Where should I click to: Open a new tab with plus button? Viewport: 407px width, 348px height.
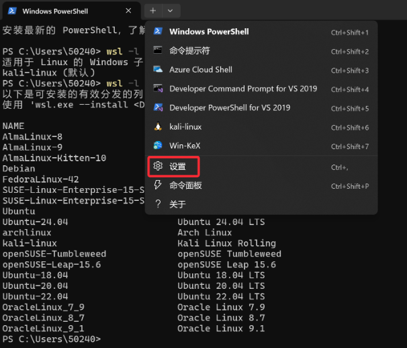tap(153, 11)
